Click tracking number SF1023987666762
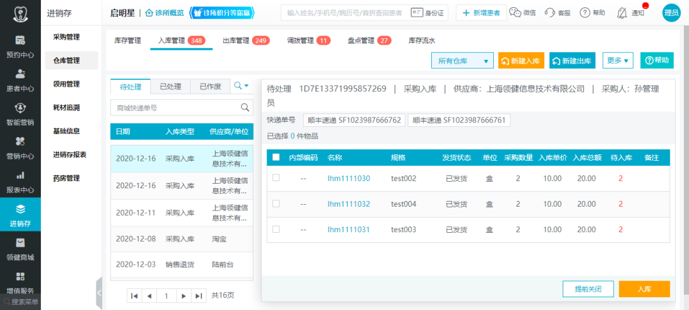This screenshot has width=689, height=310. point(355,120)
